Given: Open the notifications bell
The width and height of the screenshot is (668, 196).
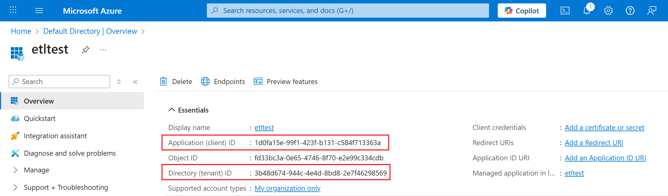Looking at the screenshot, I should tap(587, 11).
